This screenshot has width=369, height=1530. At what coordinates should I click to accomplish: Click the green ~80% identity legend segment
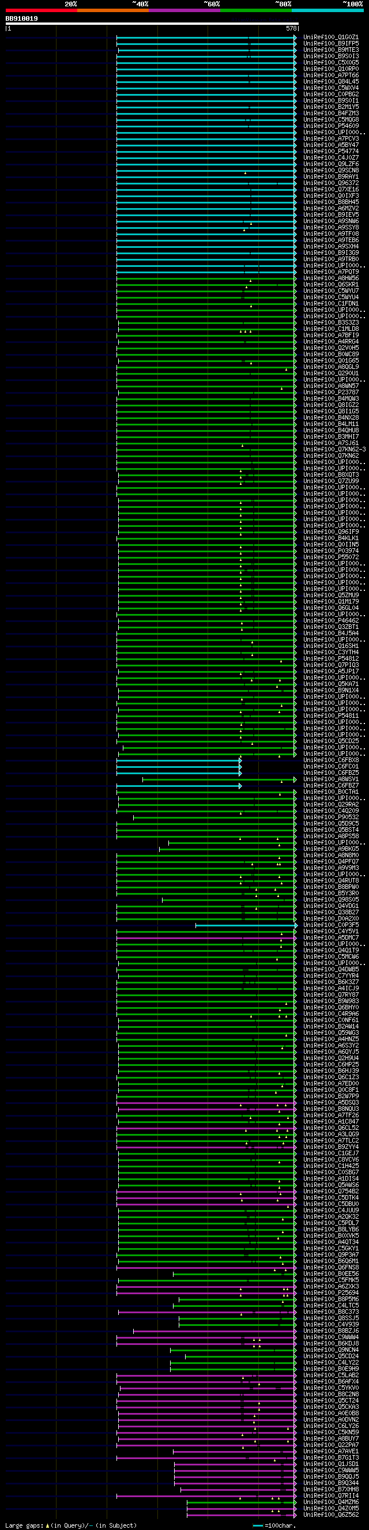point(256,10)
